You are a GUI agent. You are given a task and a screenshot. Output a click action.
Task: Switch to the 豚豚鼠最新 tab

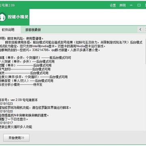[x=33, y=30]
